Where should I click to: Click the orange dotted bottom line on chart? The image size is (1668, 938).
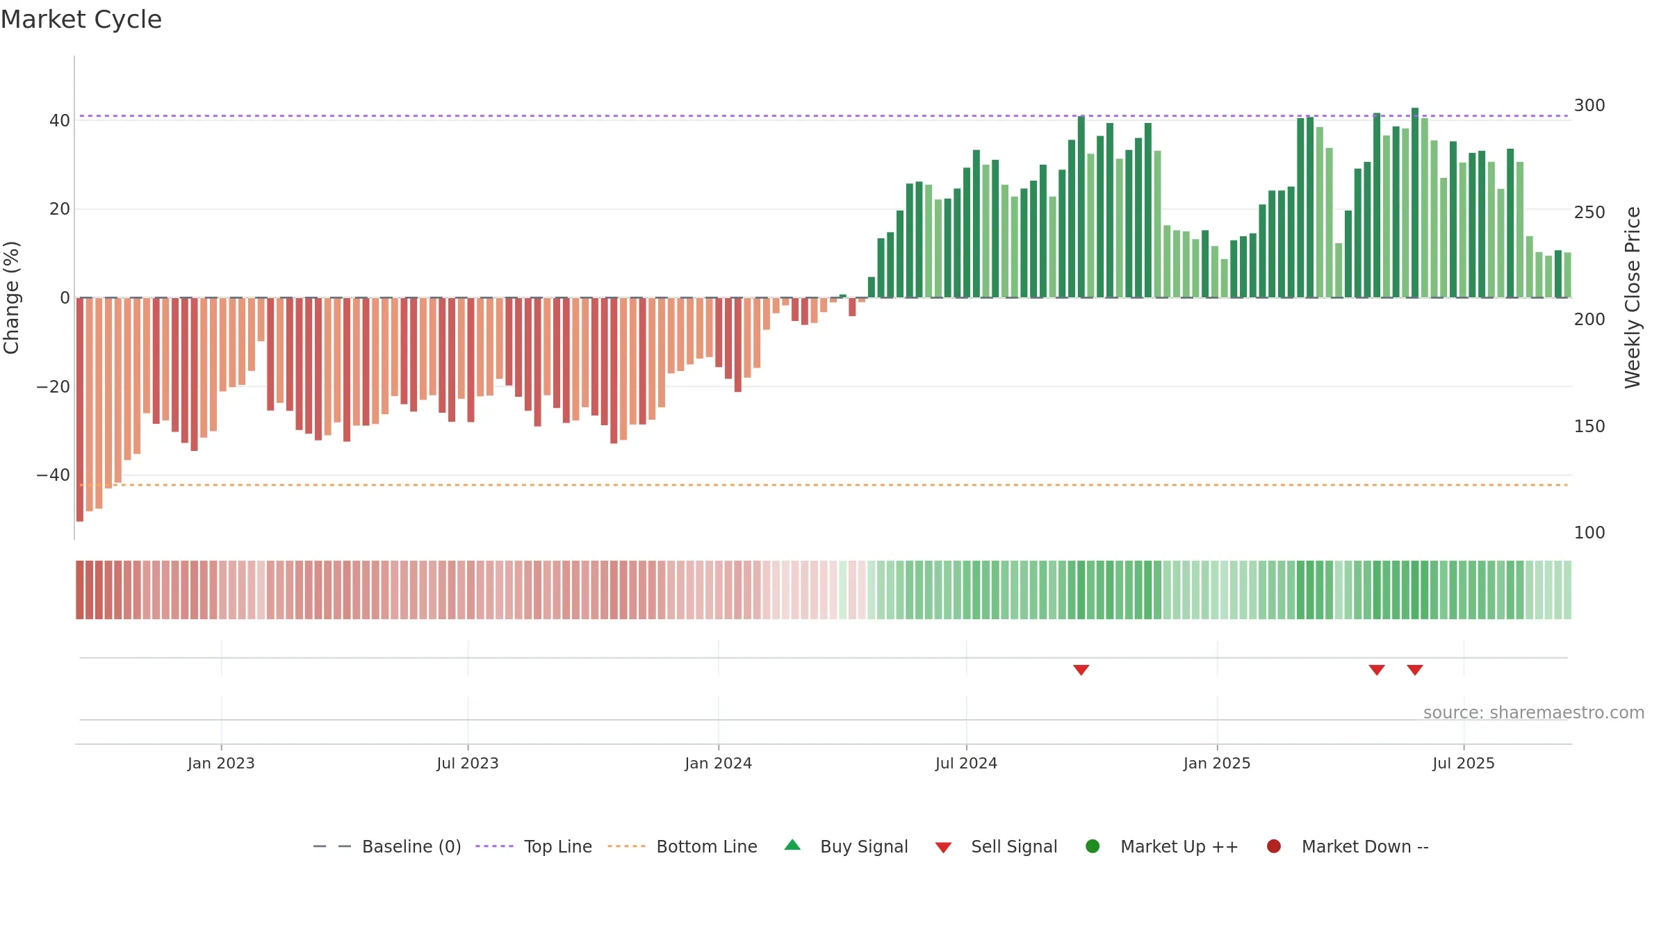click(x=824, y=485)
